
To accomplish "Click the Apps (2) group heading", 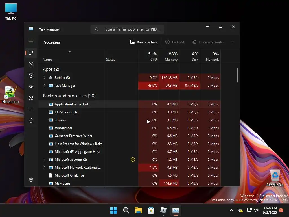I will (x=51, y=69).
